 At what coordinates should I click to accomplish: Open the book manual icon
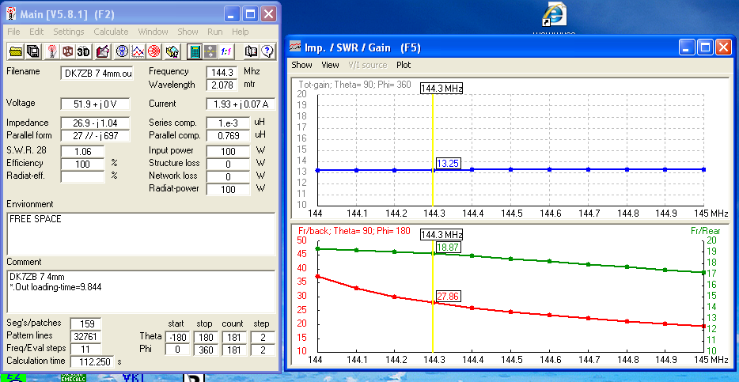coord(251,51)
